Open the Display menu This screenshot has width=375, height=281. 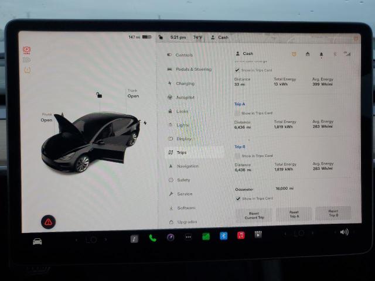[180, 139]
